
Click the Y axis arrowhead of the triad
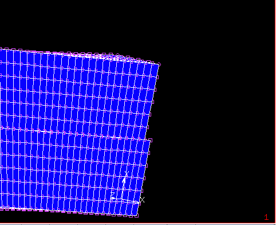124,181
